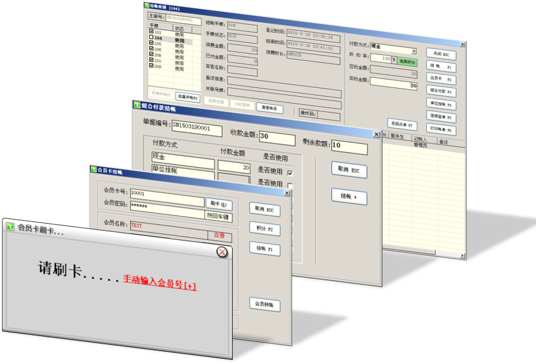The height and width of the screenshot is (364, 536).
Task: Close the 会员卡刷卡 dialog with red X icon
Action: pyautogui.click(x=222, y=252)
